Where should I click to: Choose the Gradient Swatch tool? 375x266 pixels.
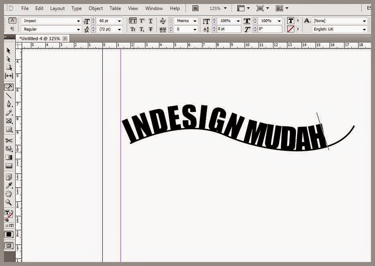(x=9, y=157)
